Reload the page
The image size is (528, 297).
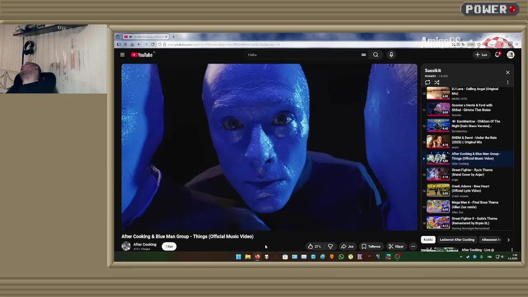[153, 45]
